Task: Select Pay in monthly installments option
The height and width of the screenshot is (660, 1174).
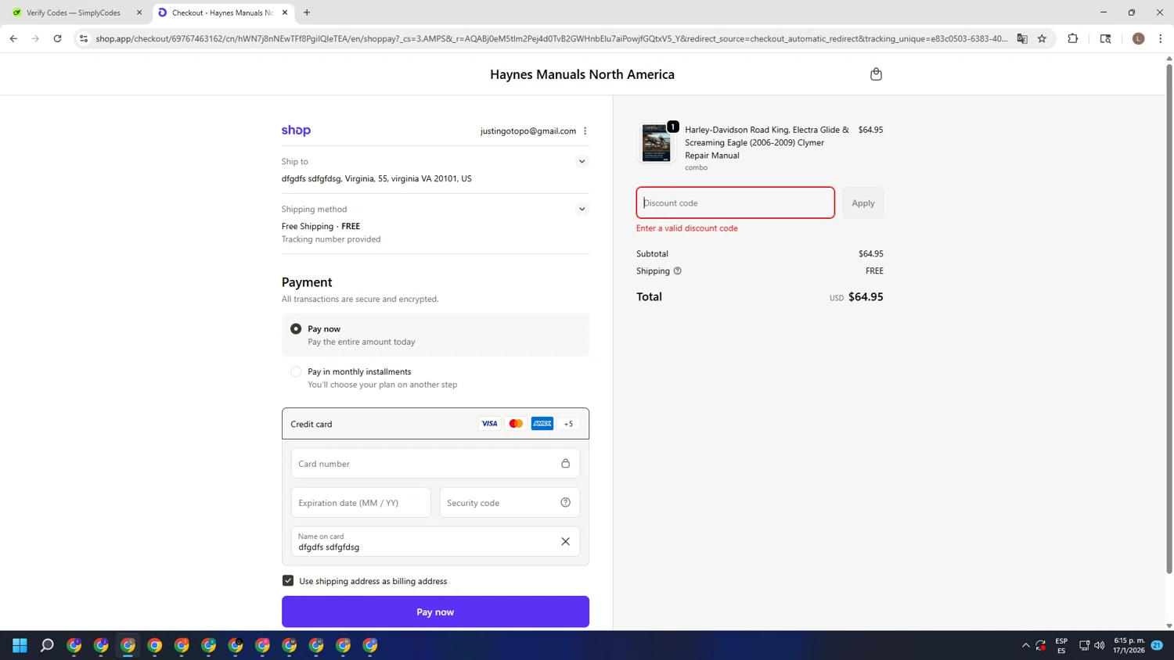Action: click(296, 372)
